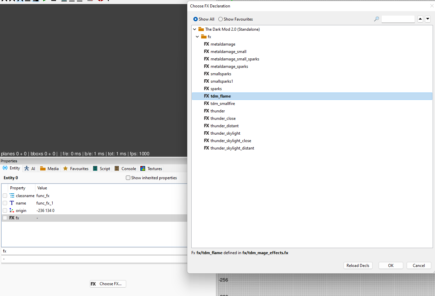This screenshot has height=296, width=435.
Task: Collapse The Dark Mod 2.0 tree node
Action: point(195,29)
